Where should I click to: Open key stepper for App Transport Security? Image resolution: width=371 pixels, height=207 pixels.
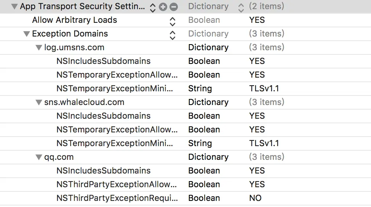click(x=153, y=7)
